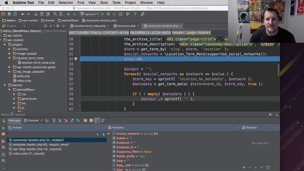Viewport: 304px width, 171px height.
Task: Expand the image-upload folder
Action: 9,54
